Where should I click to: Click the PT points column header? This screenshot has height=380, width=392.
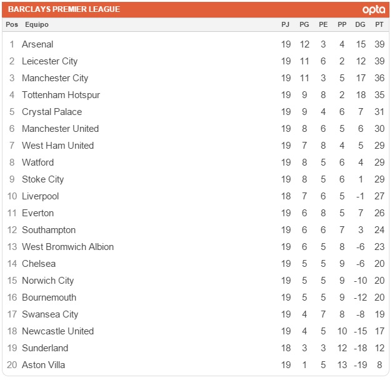point(379,24)
